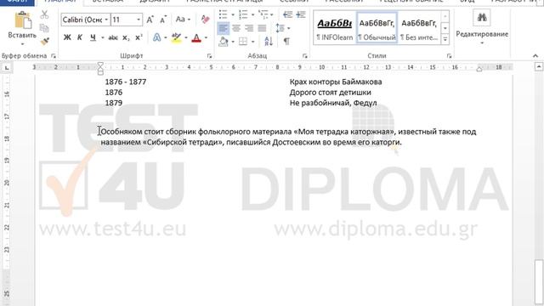Apply red font color
This screenshot has width=544, height=306.
(x=196, y=37)
